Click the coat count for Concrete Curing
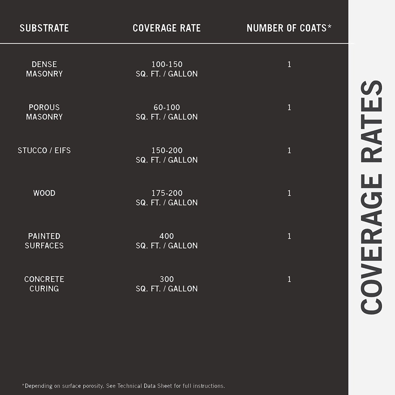 tap(289, 279)
